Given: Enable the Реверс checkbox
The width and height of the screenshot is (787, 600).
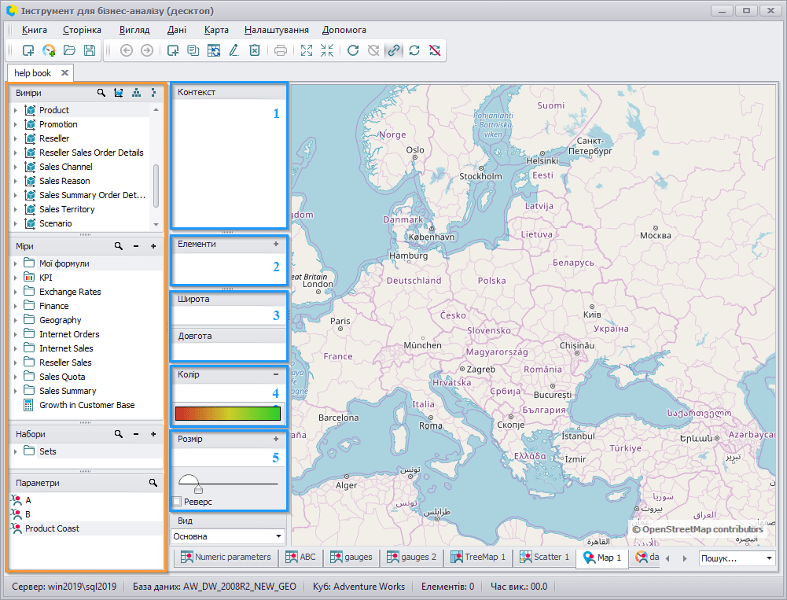Looking at the screenshot, I should (x=177, y=501).
